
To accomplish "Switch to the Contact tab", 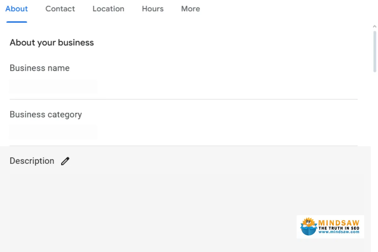I will tap(60, 9).
